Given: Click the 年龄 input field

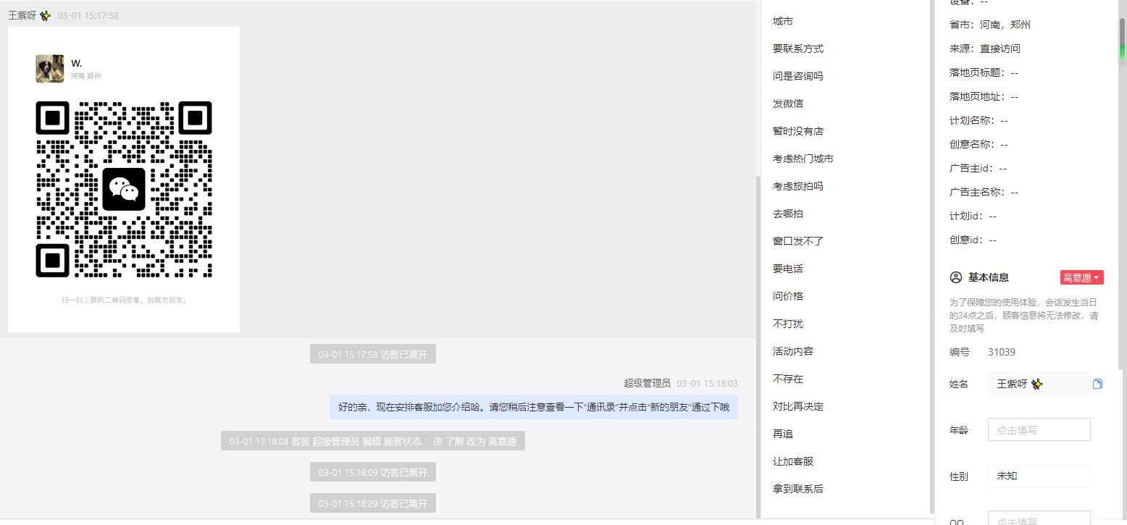Looking at the screenshot, I should pyautogui.click(x=1039, y=429).
